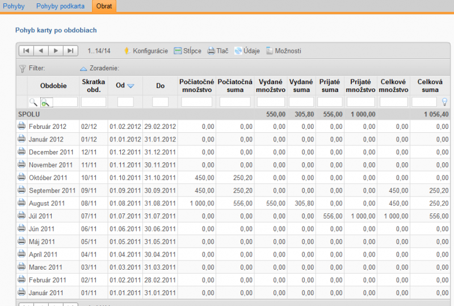454x306 pixels.
Task: Focus the Počiatočná suma filter input
Action: click(235, 102)
